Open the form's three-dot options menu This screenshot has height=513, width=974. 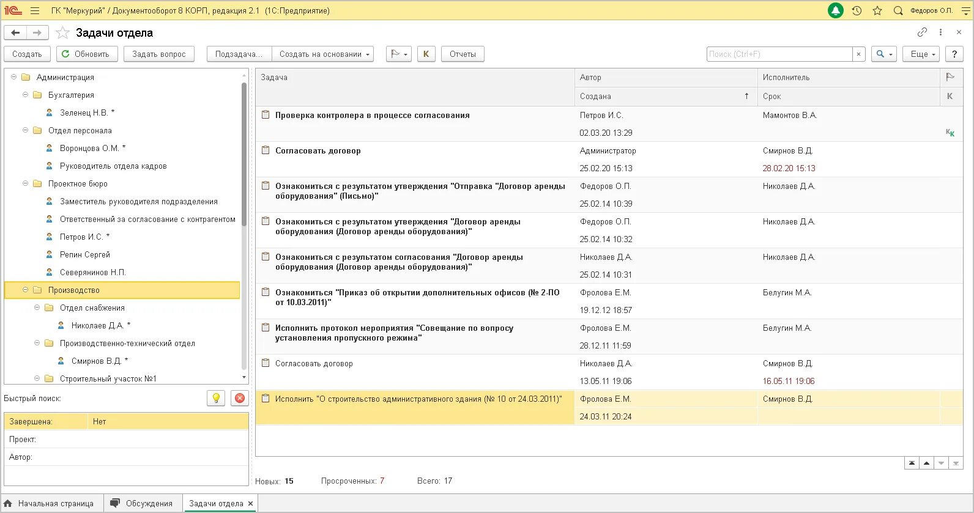point(940,32)
